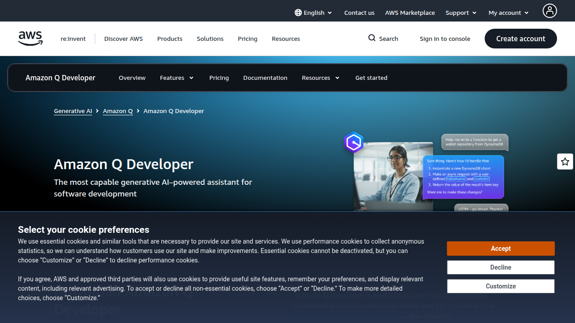Screen dimensions: 575x323
Task: Click the 'Select your cookie preferences' heading
Action: (84, 230)
